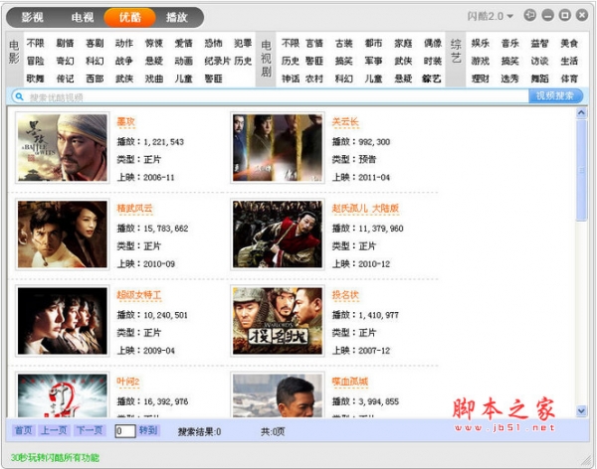Go to 首页 page button
597x469 pixels.
click(24, 430)
